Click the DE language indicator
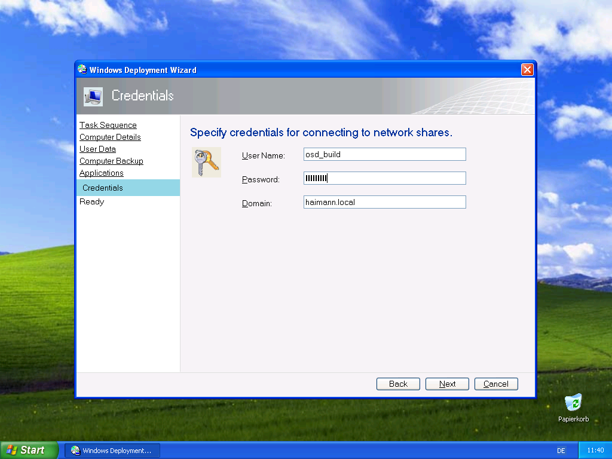 [561, 451]
